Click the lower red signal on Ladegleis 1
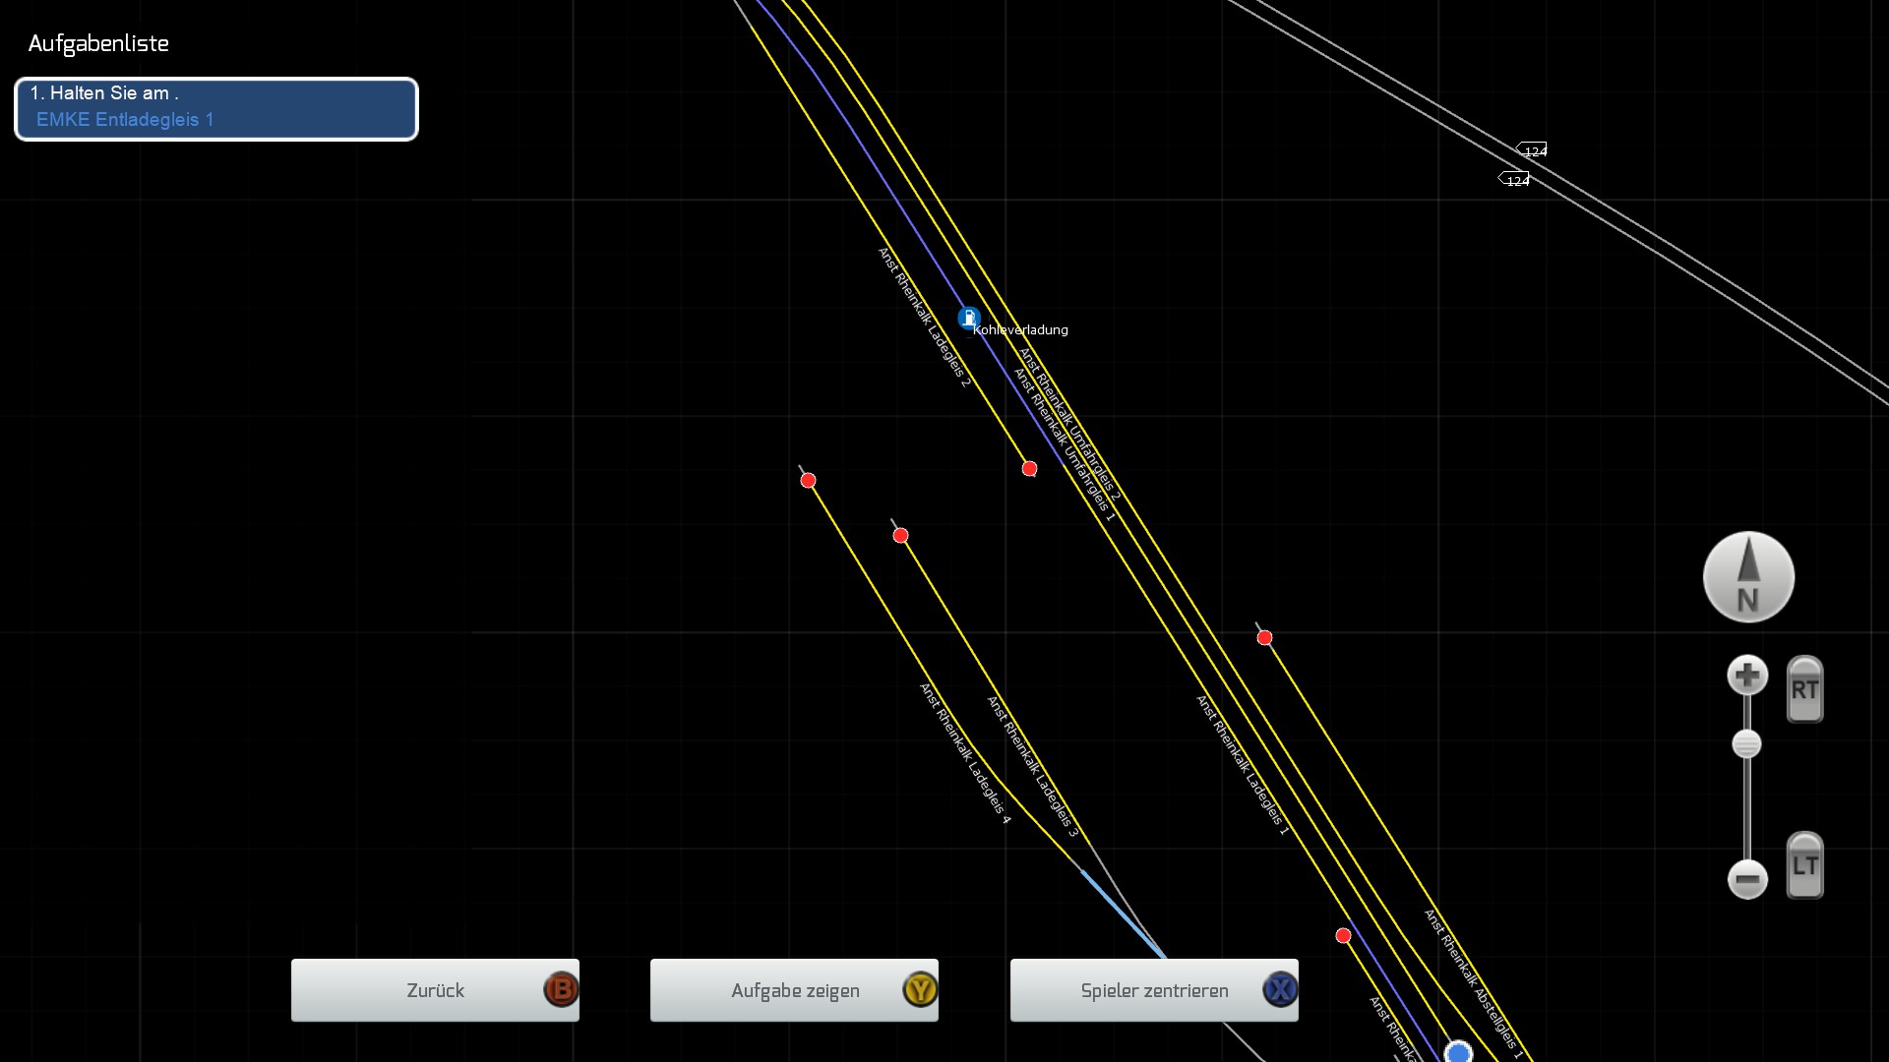Viewport: 1889px width, 1062px height. [x=1343, y=936]
